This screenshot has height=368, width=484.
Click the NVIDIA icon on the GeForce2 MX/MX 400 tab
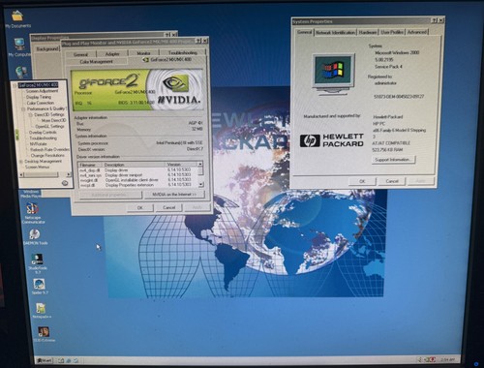(146, 60)
